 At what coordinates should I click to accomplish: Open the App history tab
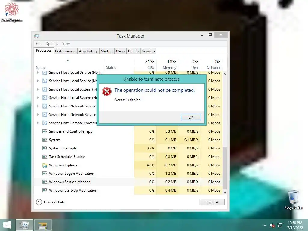point(88,51)
